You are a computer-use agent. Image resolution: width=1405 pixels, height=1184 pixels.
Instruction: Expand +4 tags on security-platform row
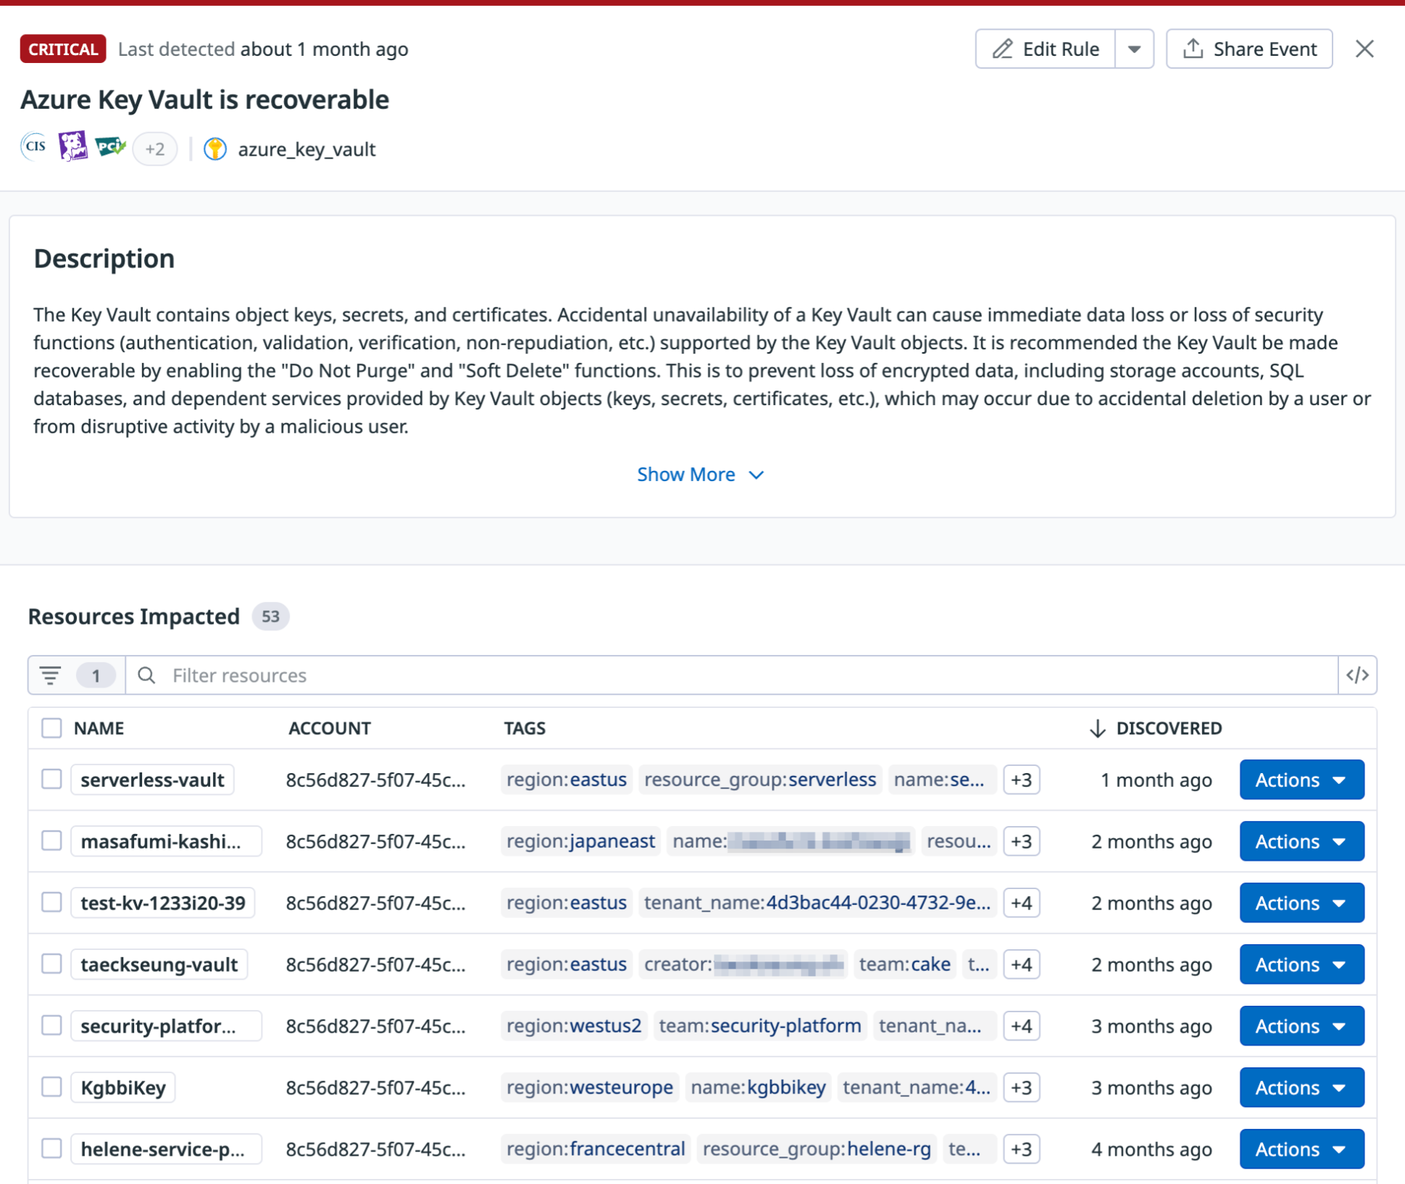point(1021,1026)
